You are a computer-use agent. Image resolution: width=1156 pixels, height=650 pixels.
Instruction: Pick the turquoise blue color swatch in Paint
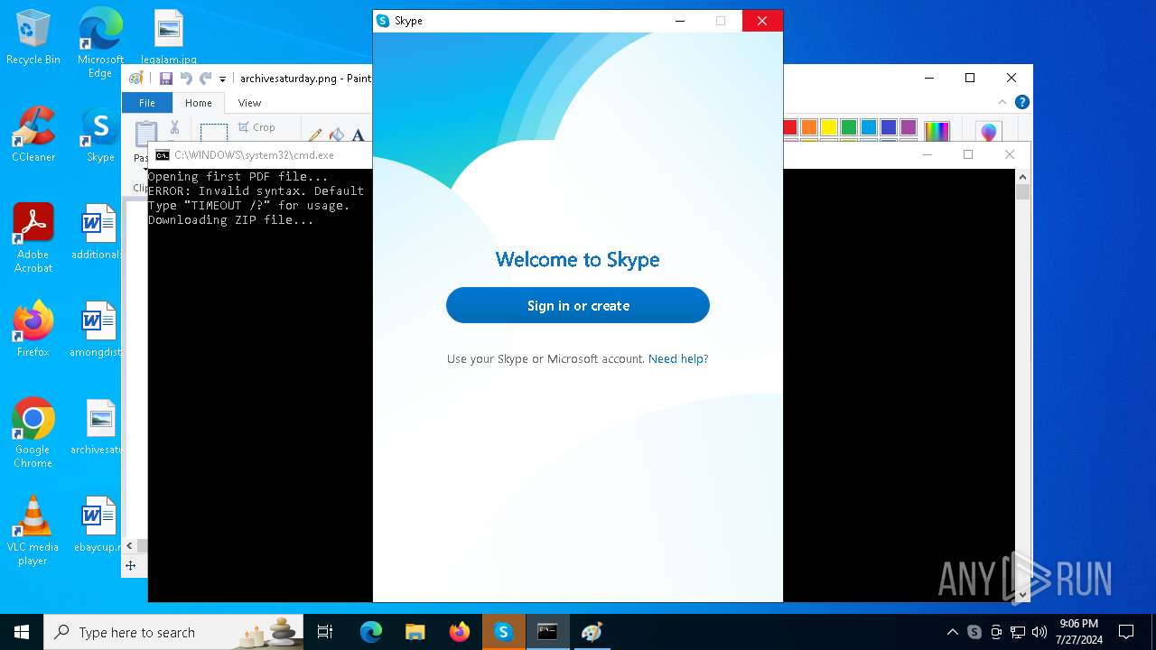(x=869, y=127)
